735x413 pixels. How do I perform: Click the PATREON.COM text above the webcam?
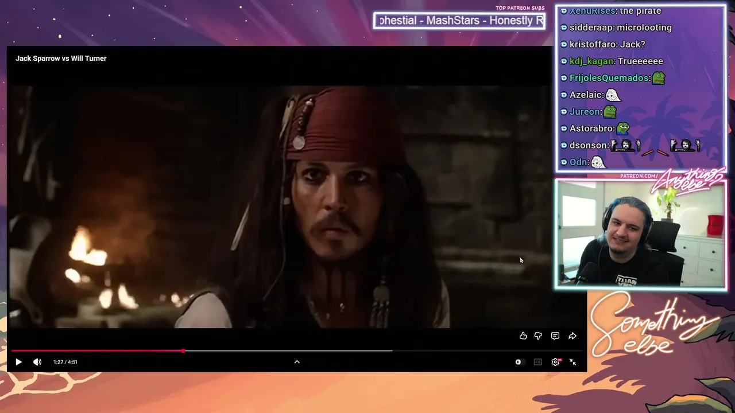pos(639,176)
